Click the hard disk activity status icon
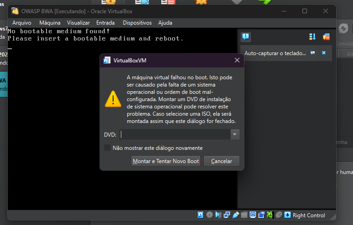The height and width of the screenshot is (225, 353). 200,215
